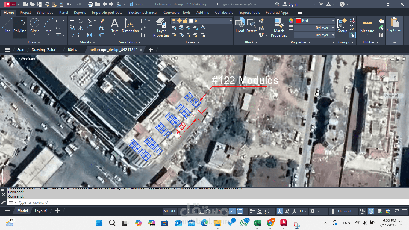This screenshot has width=409, height=230.
Task: Click the Match Properties tool
Action: coord(279,27)
